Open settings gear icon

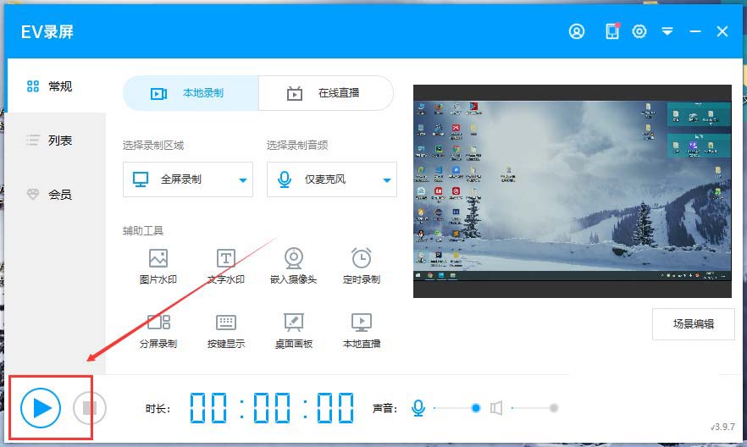coord(639,31)
